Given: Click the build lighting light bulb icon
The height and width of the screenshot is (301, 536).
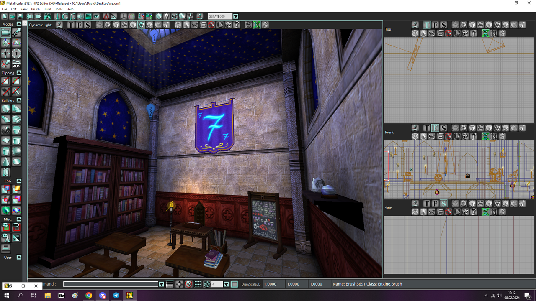Looking at the screenshot, I should tap(166, 16).
